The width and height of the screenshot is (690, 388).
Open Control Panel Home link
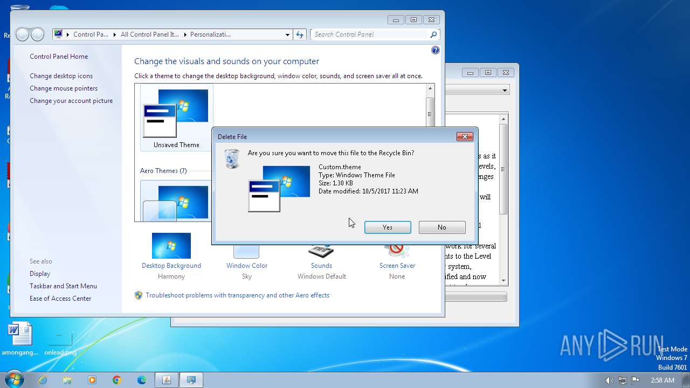59,57
